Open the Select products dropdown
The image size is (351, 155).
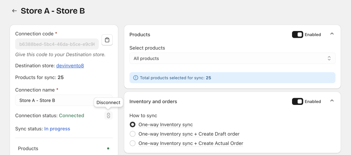(232, 59)
